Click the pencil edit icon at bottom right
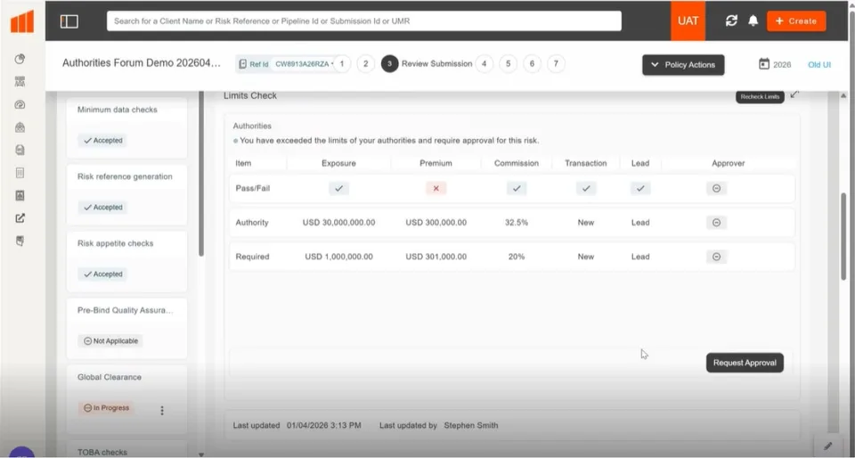The image size is (855, 458). coord(827,446)
